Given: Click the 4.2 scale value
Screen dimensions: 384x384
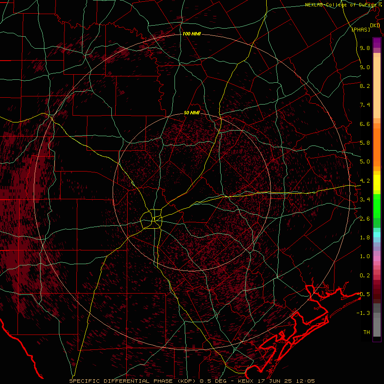Looking at the screenshot, I should pos(365,180).
